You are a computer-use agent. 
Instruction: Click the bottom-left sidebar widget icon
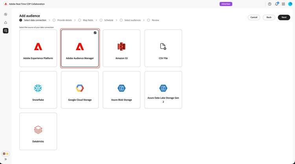coord(6,154)
